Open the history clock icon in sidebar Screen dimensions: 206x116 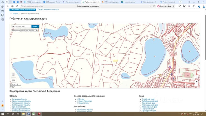click(2, 2)
